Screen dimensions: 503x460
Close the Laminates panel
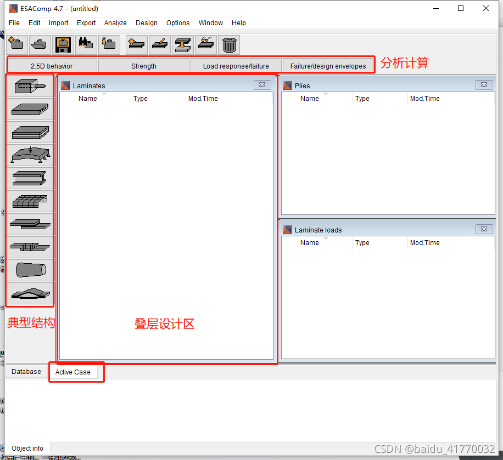pos(262,85)
